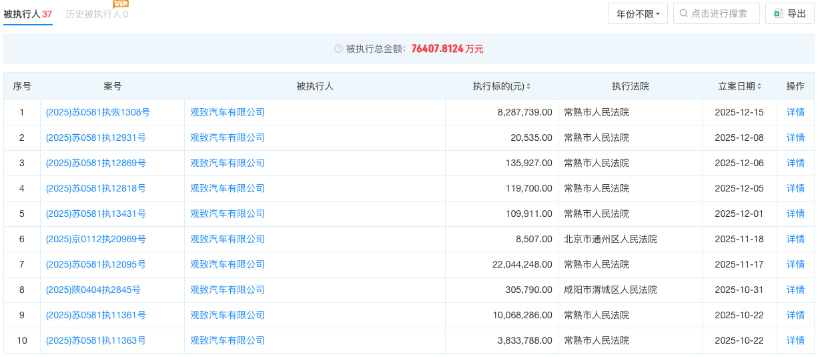Click 观致汽车有限公司 in row 10
The image size is (818, 357).
(x=228, y=340)
